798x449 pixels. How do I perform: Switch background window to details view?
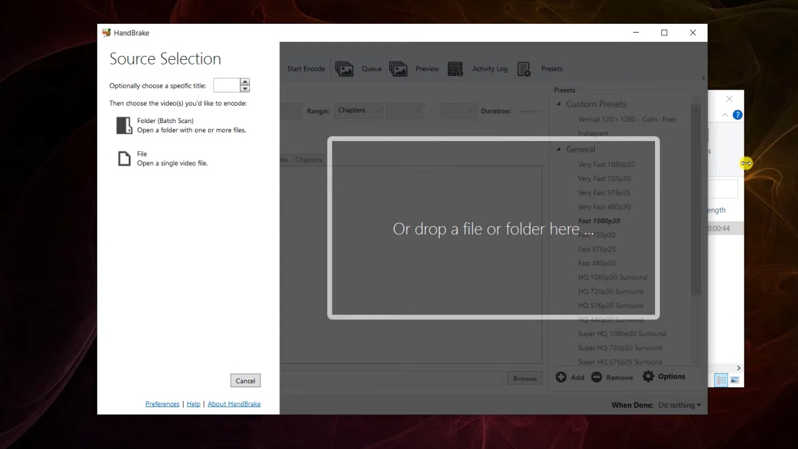(722, 380)
